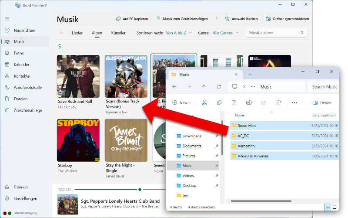Click the Search Music field in Explorer

pyautogui.click(x=324, y=87)
